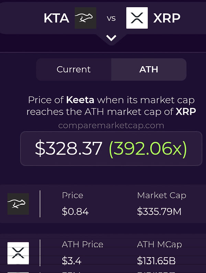Click the Keeta cheetah logo in header
The width and height of the screenshot is (206, 273).
coord(85,18)
